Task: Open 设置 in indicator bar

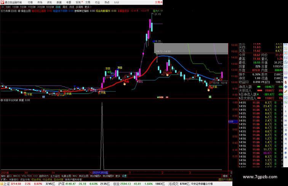Action: click(x=124, y=176)
